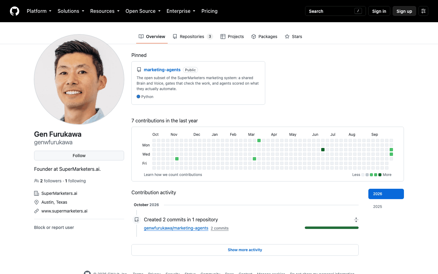Select the 2025 activity year
This screenshot has height=274, width=438.
coord(386,207)
